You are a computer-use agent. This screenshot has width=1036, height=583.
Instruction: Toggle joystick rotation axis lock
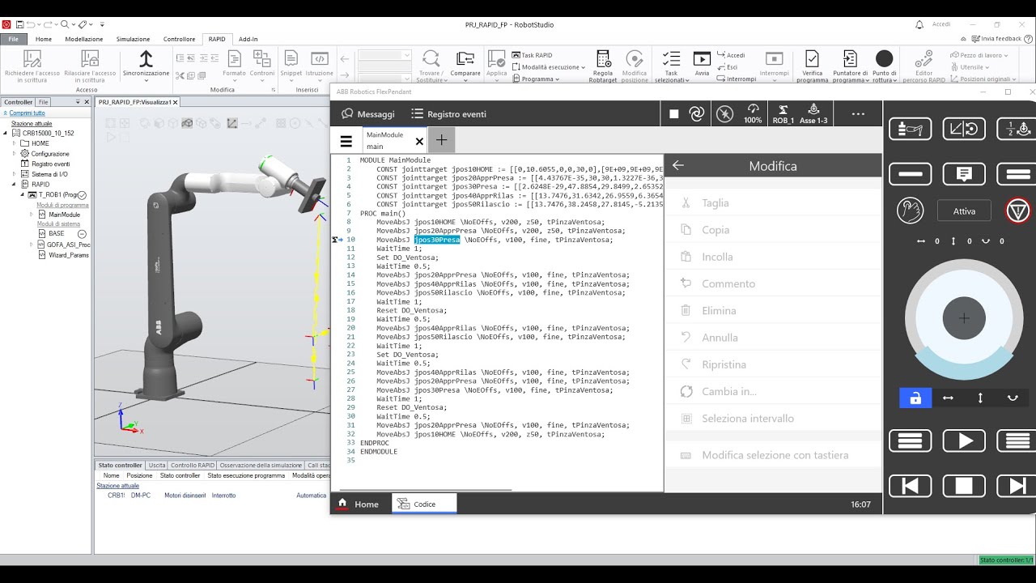[x=1013, y=398]
